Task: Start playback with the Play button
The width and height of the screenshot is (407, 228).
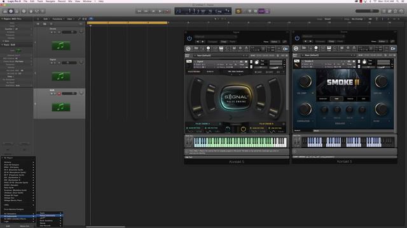Action: [x=160, y=11]
